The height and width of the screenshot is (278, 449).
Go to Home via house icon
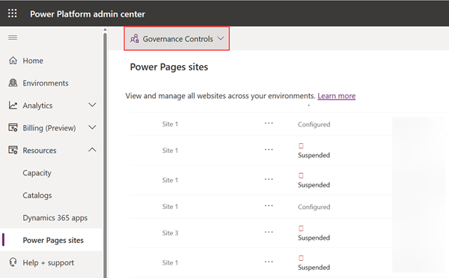pyautogui.click(x=13, y=61)
